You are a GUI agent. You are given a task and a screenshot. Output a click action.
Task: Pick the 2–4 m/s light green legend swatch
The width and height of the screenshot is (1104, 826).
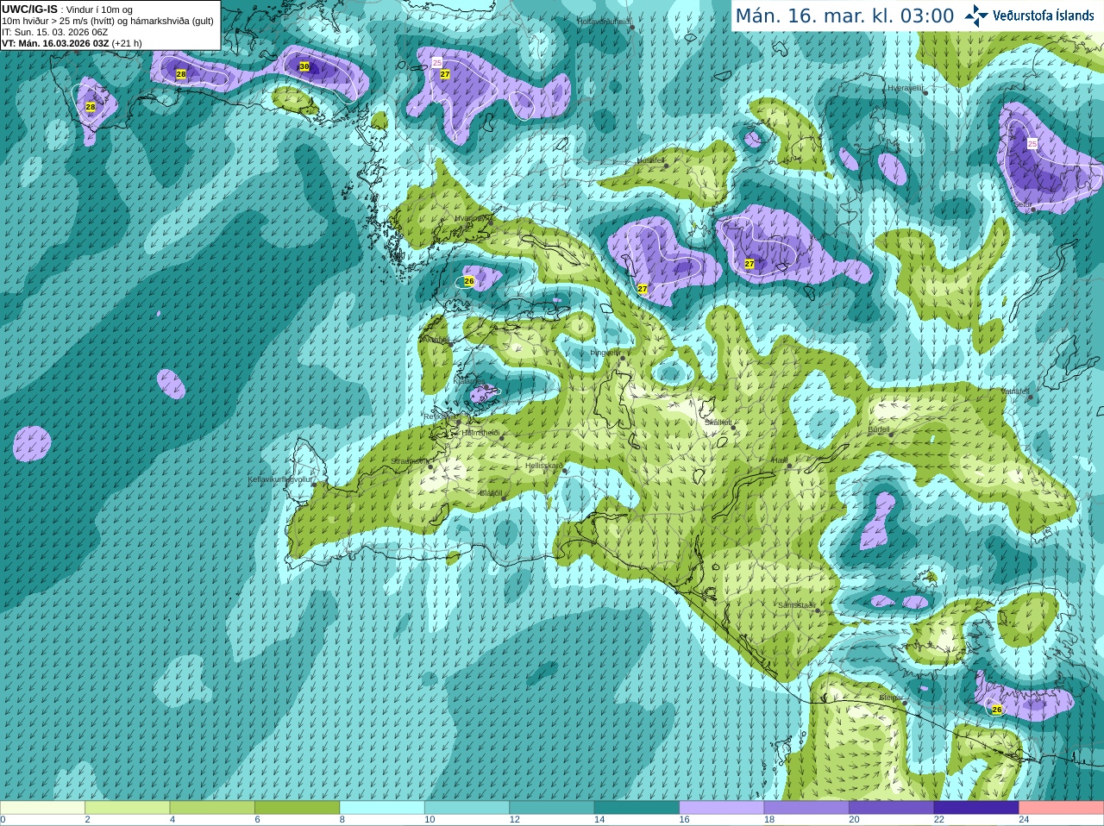coord(127,808)
